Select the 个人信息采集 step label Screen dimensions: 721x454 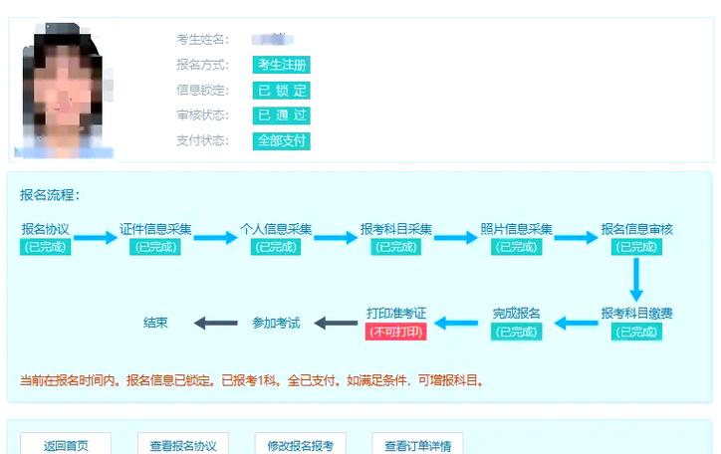[x=276, y=229]
